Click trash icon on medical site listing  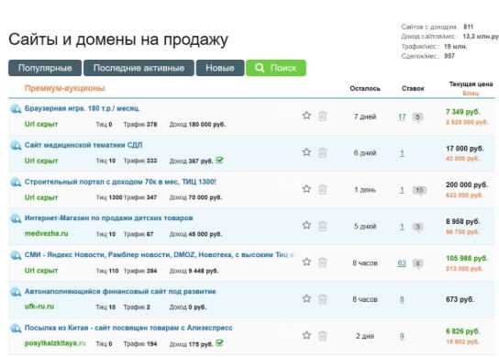tap(322, 152)
